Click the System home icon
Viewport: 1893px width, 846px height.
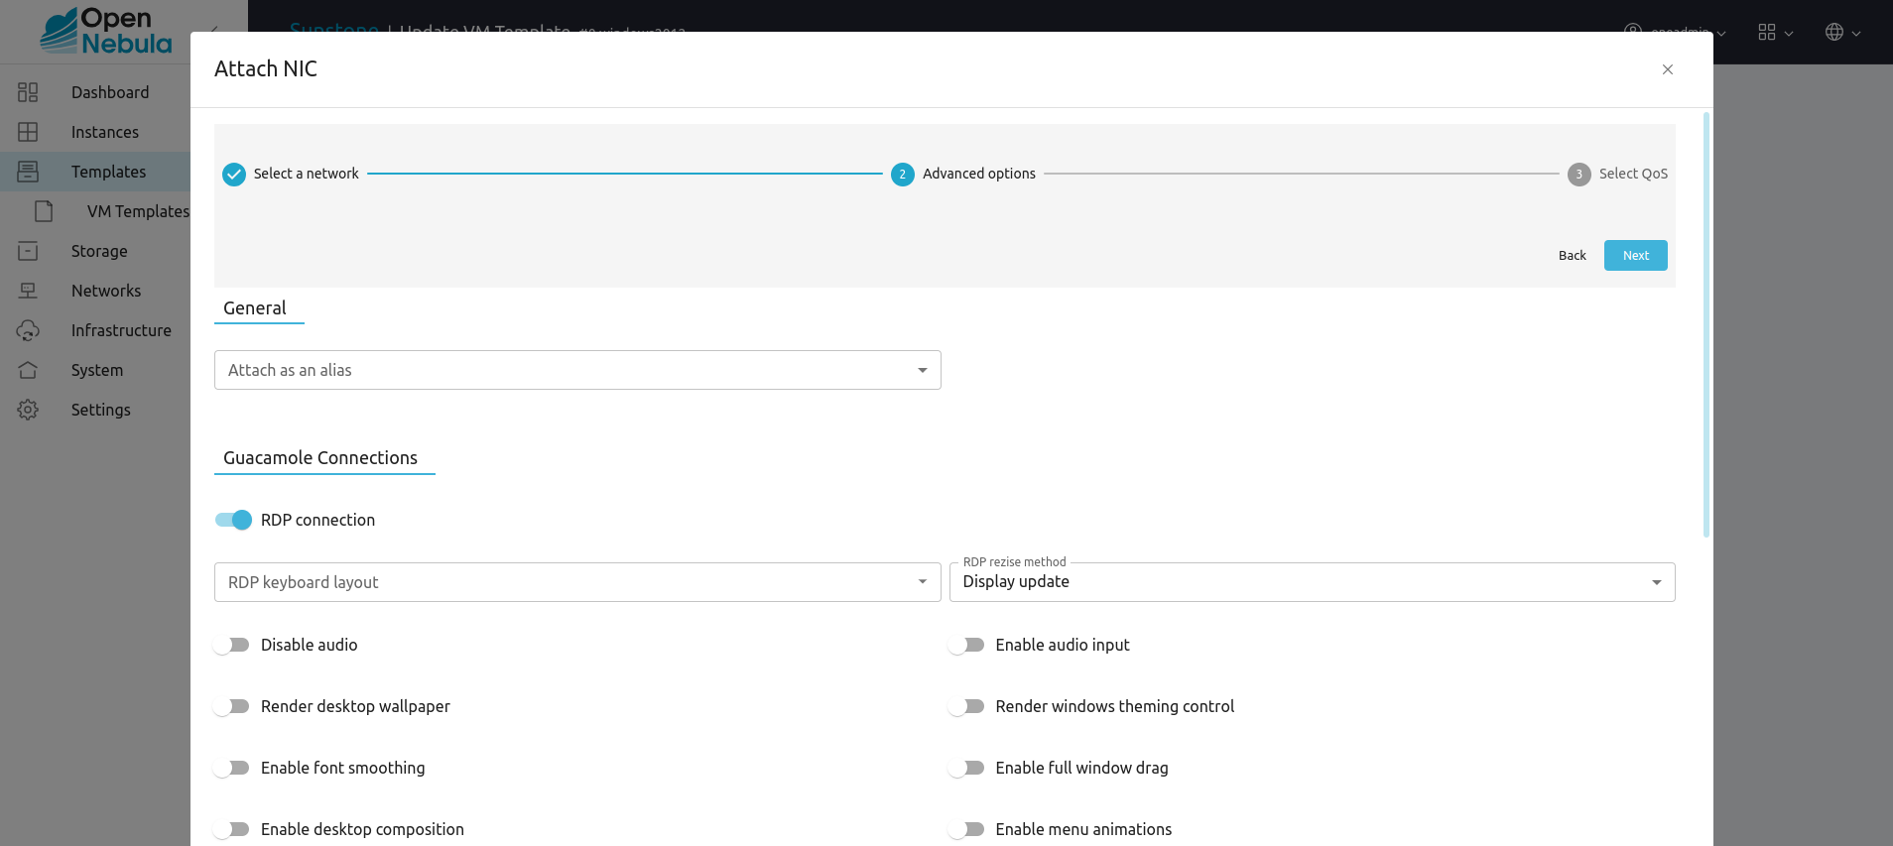tap(28, 370)
